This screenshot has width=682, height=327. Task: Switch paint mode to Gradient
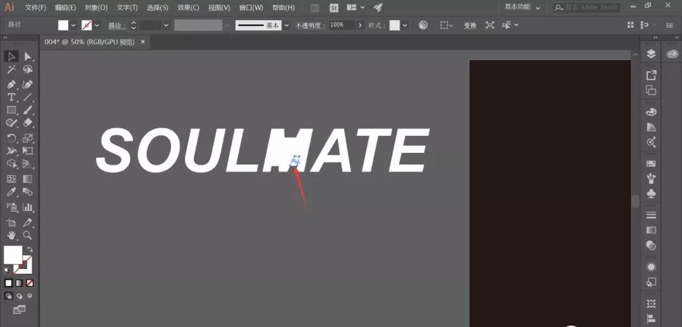(x=19, y=282)
